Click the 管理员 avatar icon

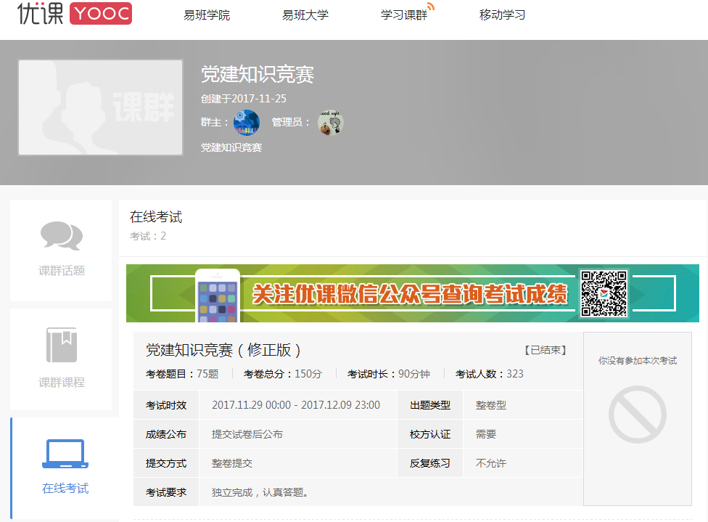point(331,123)
